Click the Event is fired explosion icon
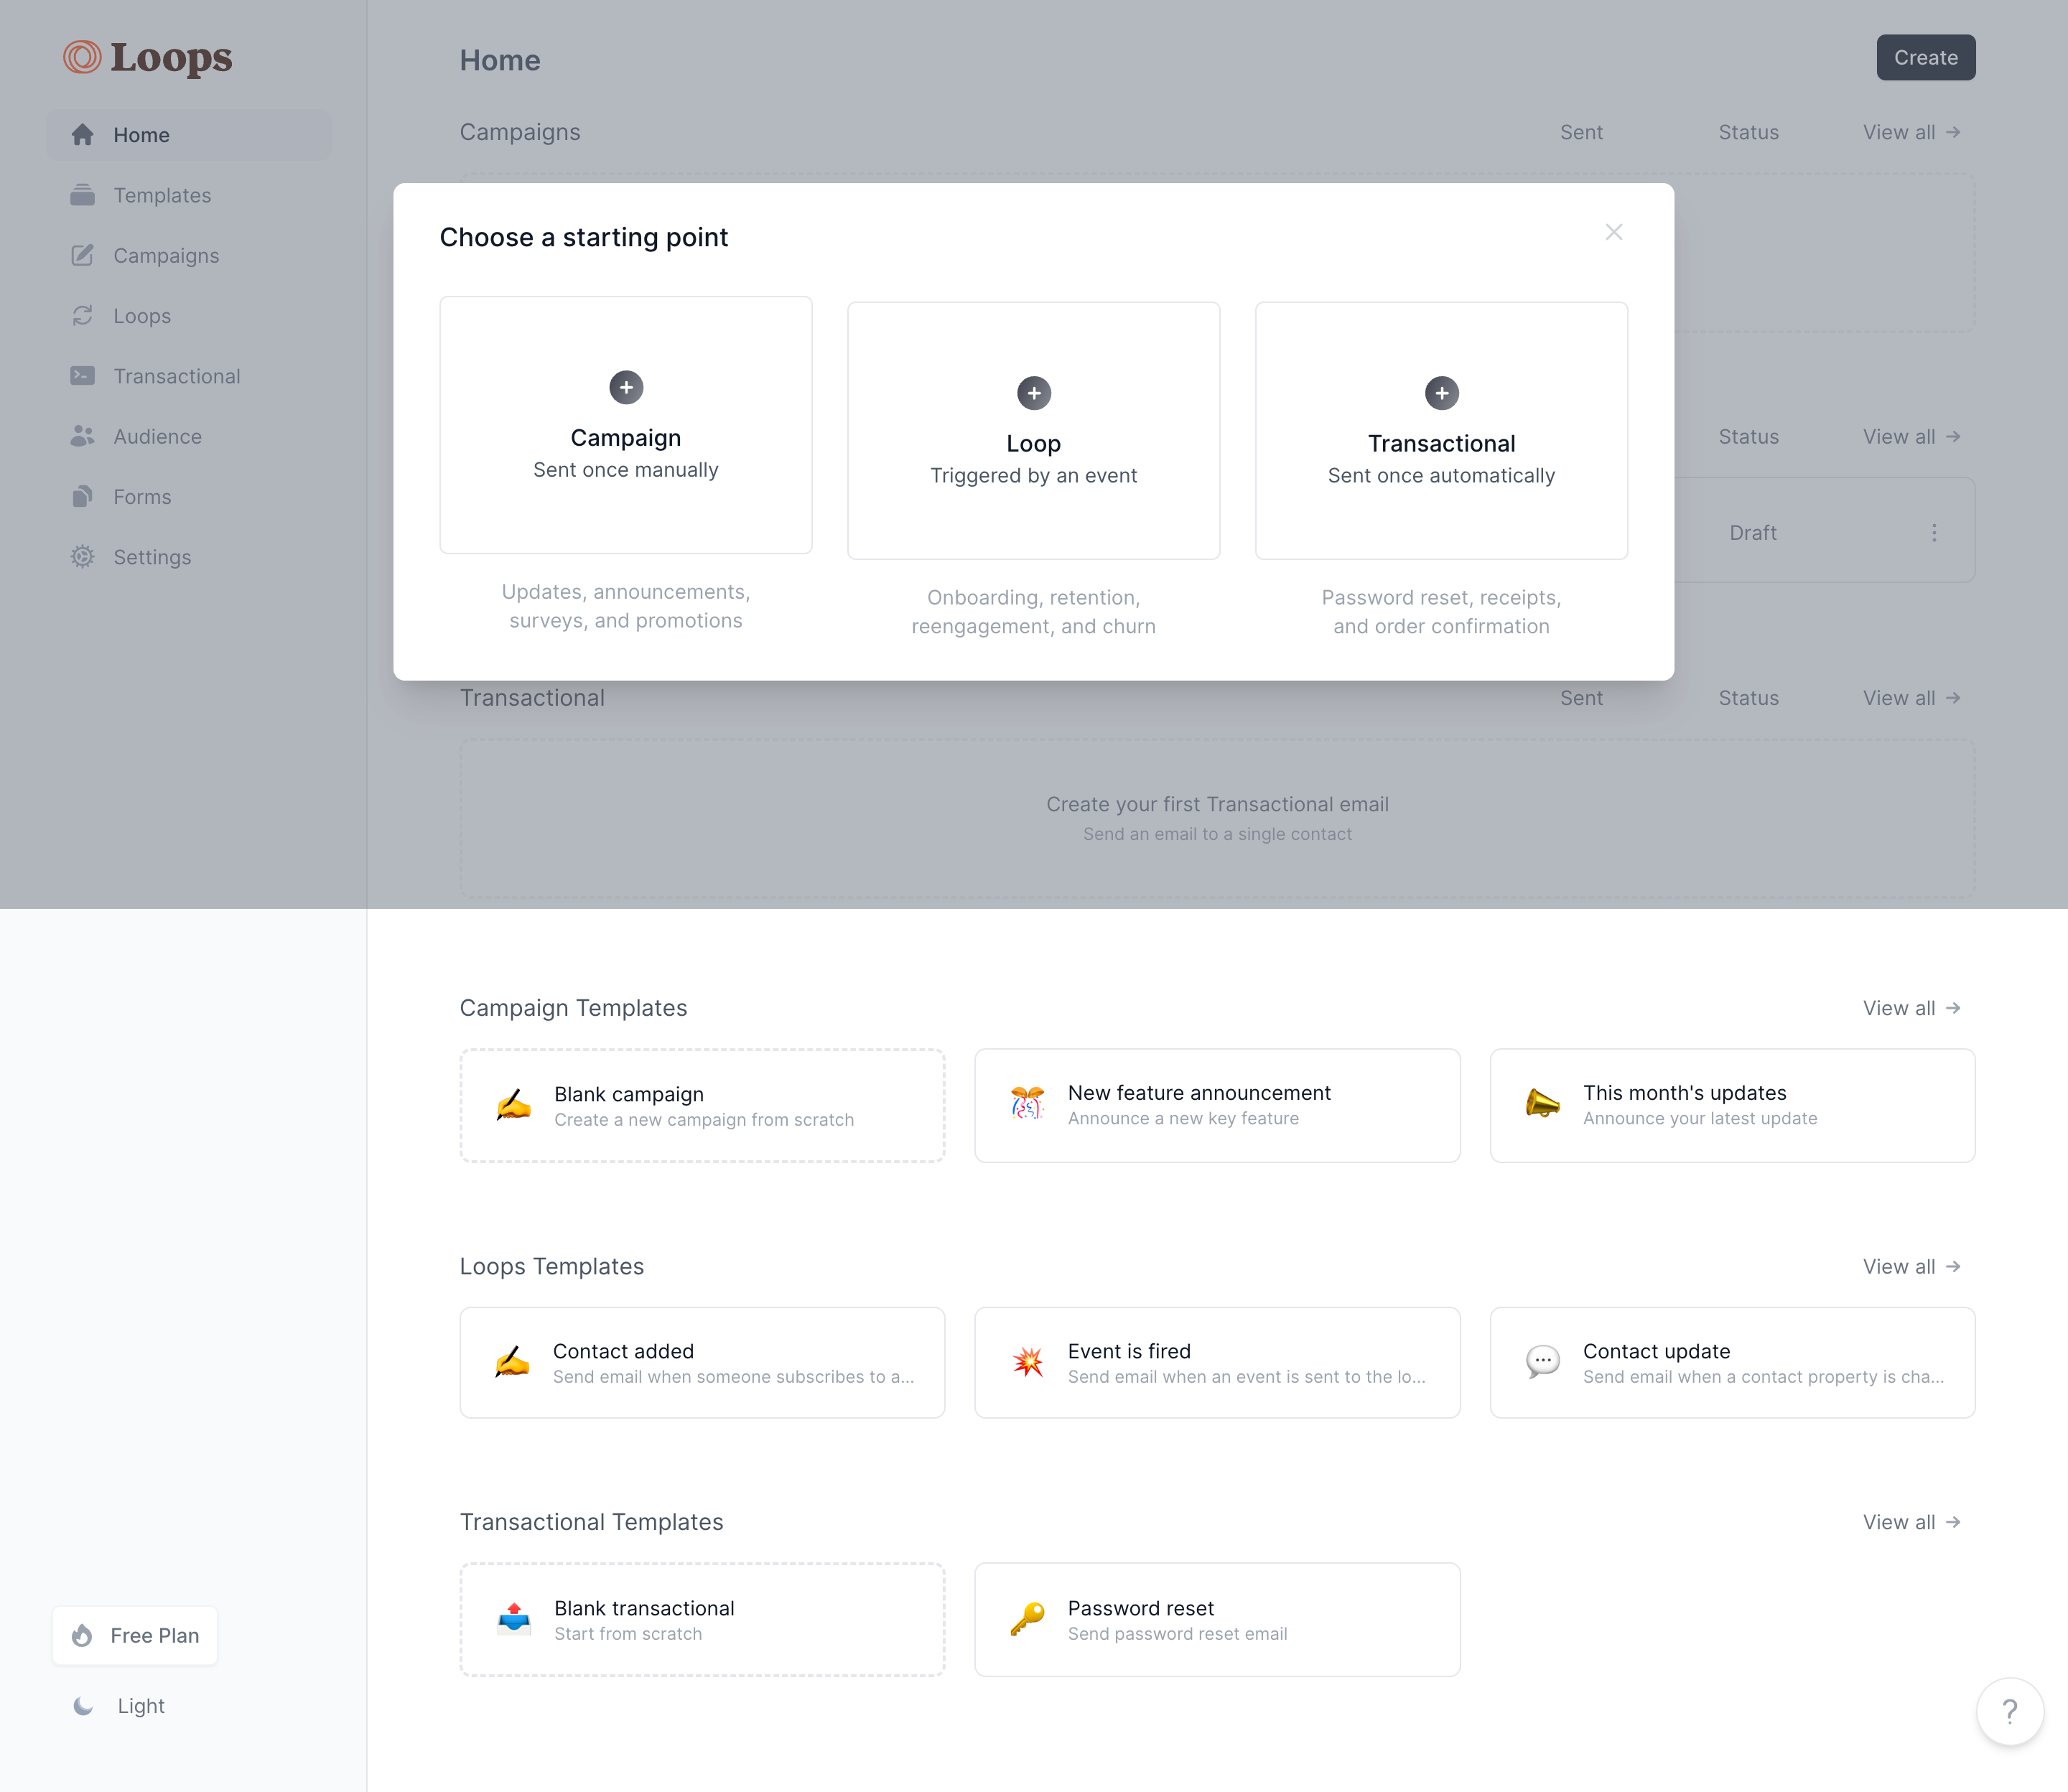2068x1792 pixels. click(1028, 1363)
